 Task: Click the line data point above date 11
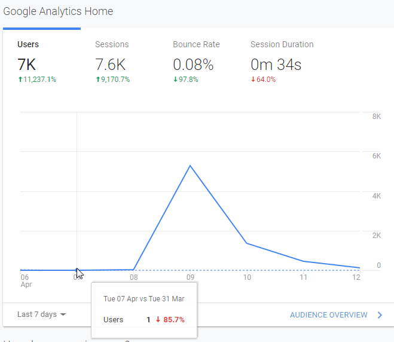click(304, 261)
